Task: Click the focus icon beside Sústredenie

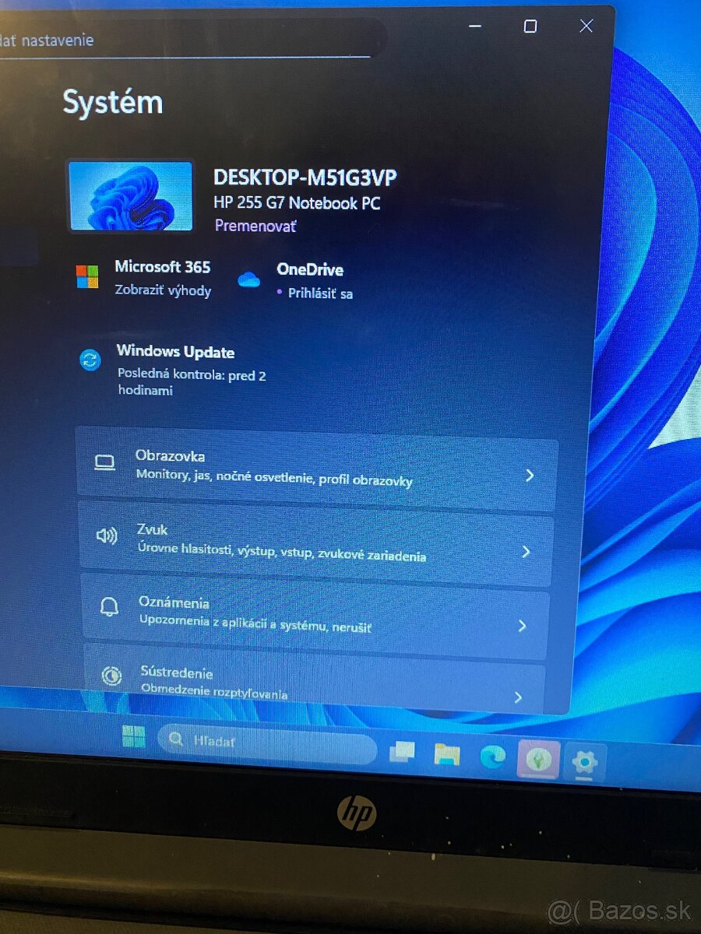Action: [111, 674]
